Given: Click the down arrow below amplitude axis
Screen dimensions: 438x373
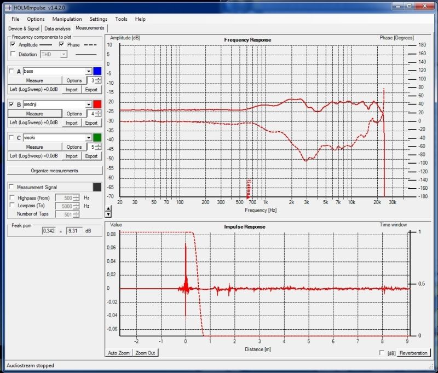Looking at the screenshot, I should click(108, 214).
